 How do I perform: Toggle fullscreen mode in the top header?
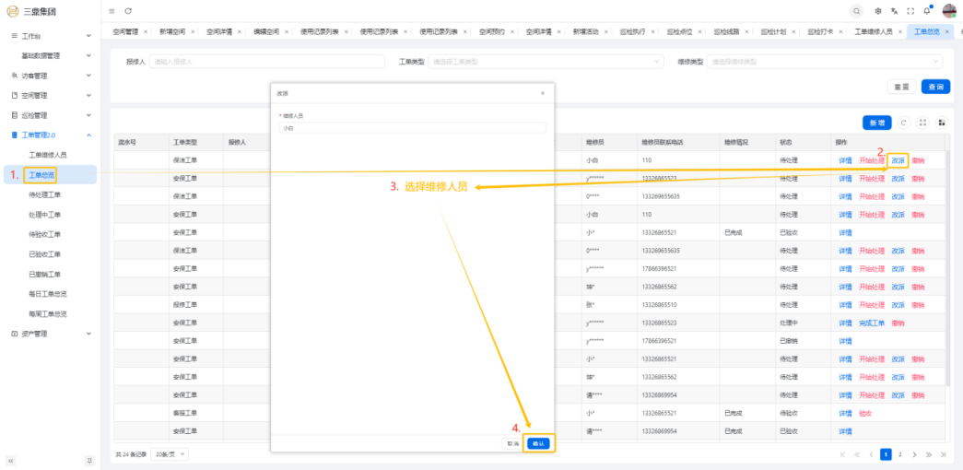click(910, 10)
